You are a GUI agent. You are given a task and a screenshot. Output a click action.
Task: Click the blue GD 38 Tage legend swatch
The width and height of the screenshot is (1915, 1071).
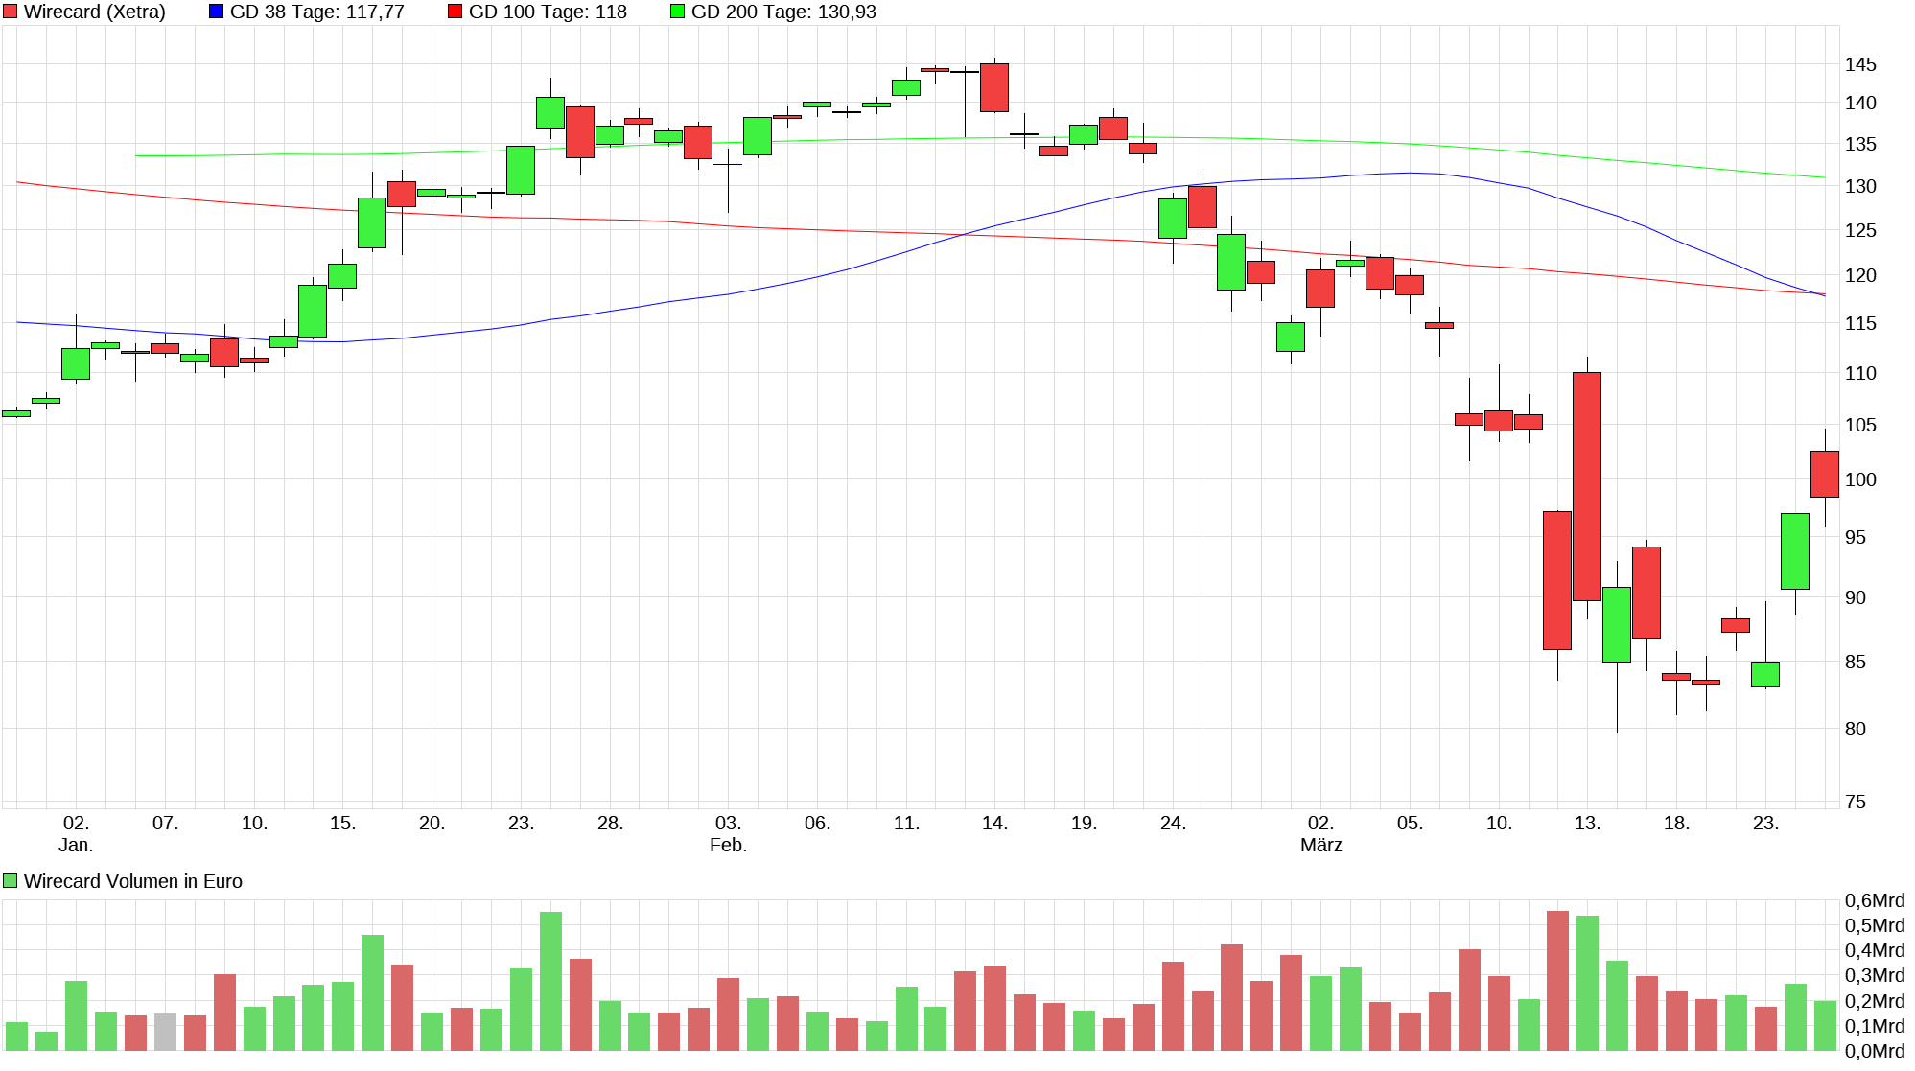[x=216, y=12]
